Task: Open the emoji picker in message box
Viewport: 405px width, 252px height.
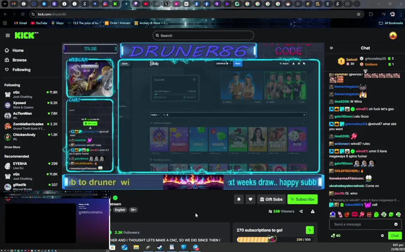Action: pos(396,224)
